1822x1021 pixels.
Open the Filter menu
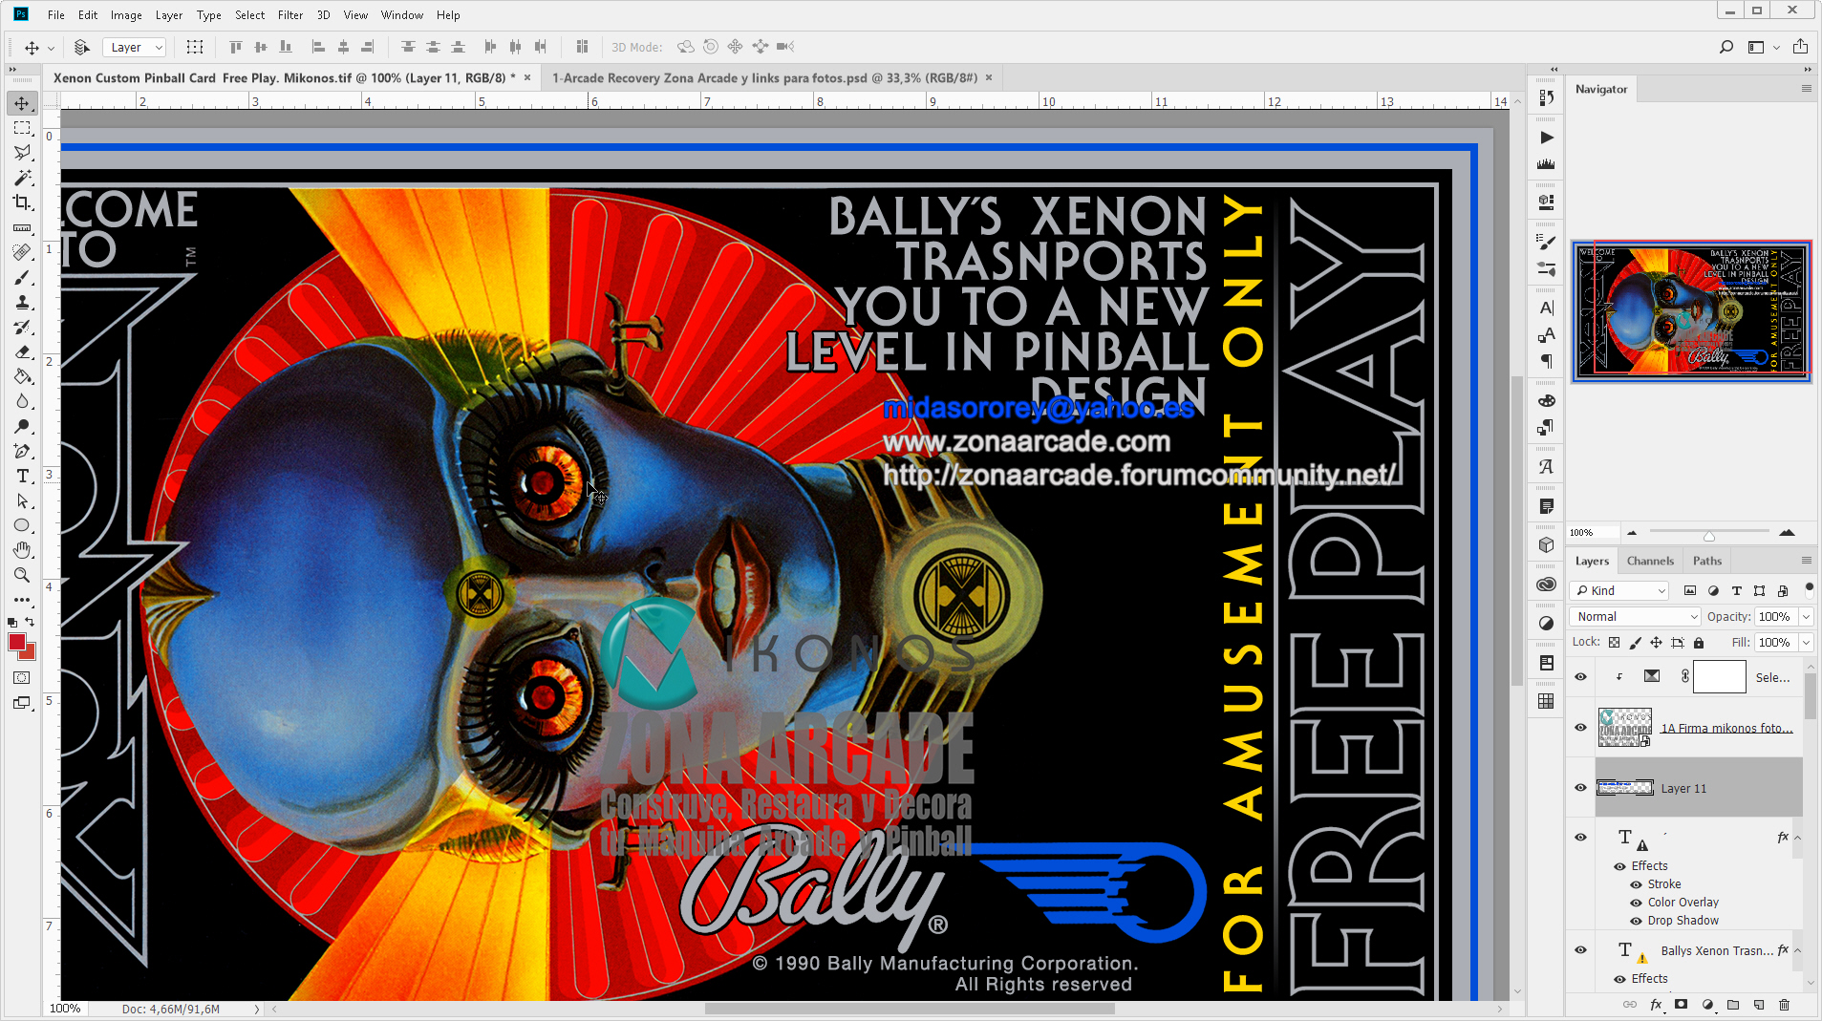[290, 14]
